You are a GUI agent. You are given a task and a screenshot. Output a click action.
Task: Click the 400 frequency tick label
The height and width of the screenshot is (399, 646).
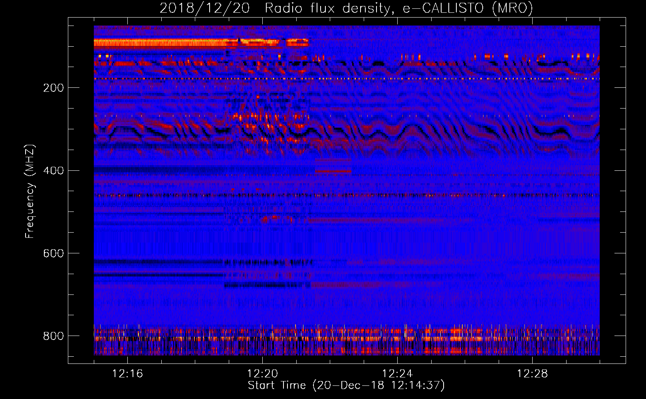coord(54,171)
